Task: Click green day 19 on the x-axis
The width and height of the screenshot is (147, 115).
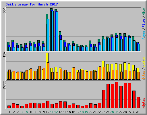Action: pos(86,112)
